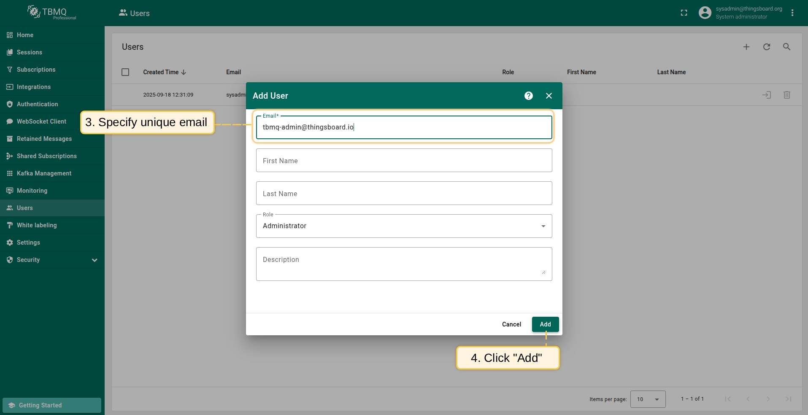This screenshot has height=415, width=808.
Task: Toggle fullscreen mode icon in header
Action: 684,13
